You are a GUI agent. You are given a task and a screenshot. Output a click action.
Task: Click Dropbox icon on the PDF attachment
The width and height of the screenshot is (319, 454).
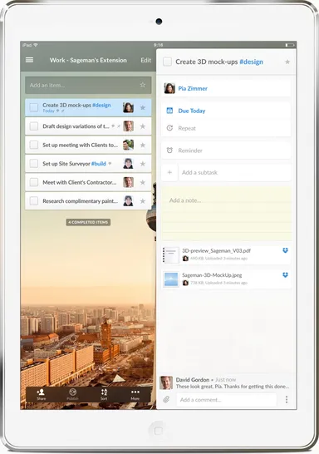pyautogui.click(x=285, y=250)
